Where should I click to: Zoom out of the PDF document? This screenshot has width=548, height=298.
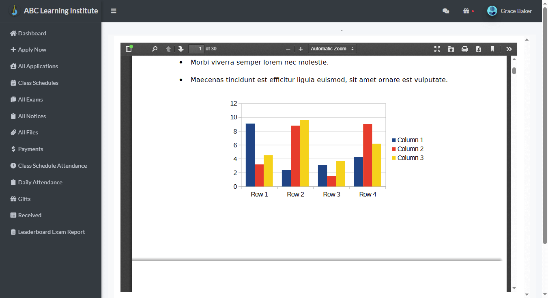[x=288, y=49]
